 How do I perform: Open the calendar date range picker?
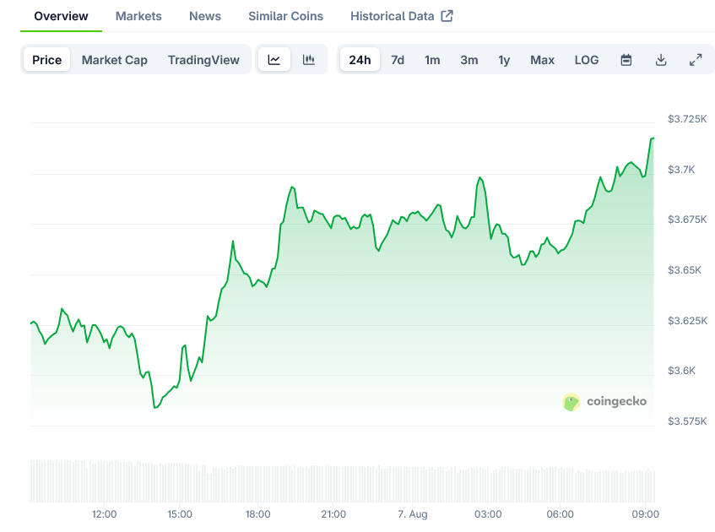click(626, 60)
